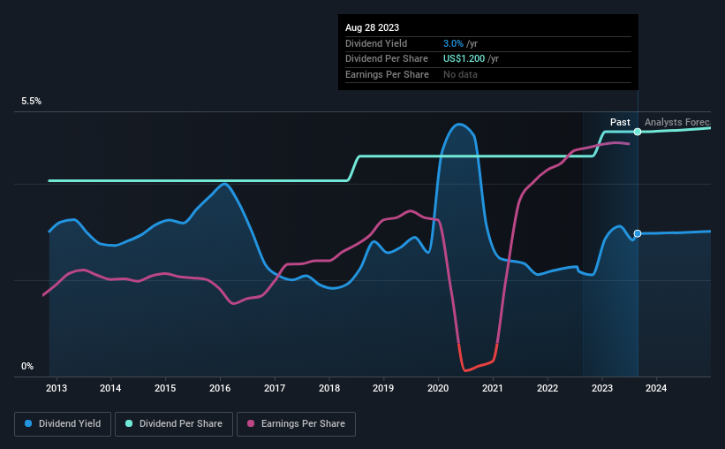Click the Analysts Forecasts region label

coord(677,122)
